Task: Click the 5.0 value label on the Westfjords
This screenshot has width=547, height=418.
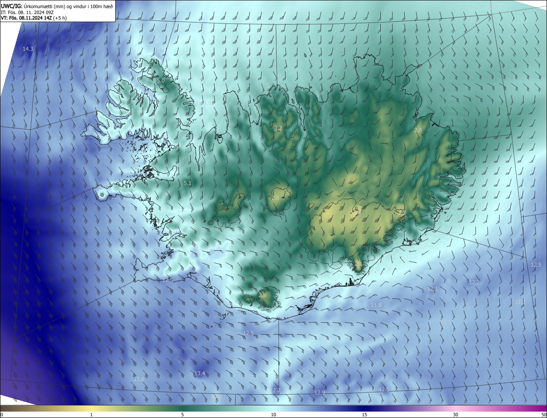Action: point(161,80)
